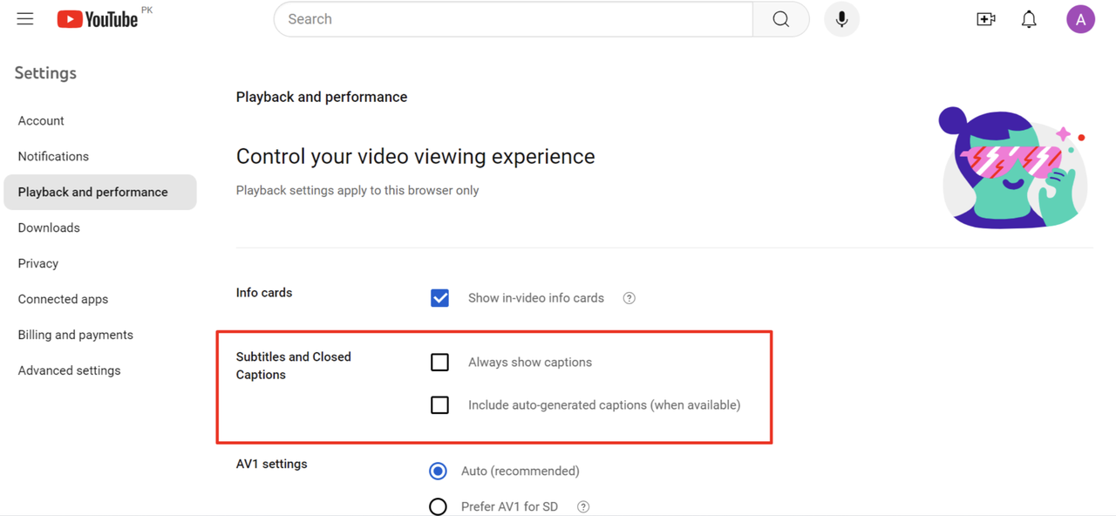1116x516 pixels.
Task: Uncheck Show in-video info cards
Action: (439, 298)
